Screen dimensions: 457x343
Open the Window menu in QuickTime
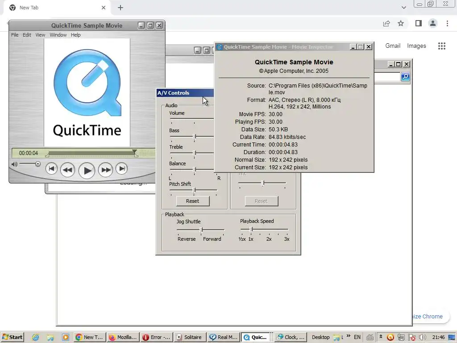click(x=58, y=35)
